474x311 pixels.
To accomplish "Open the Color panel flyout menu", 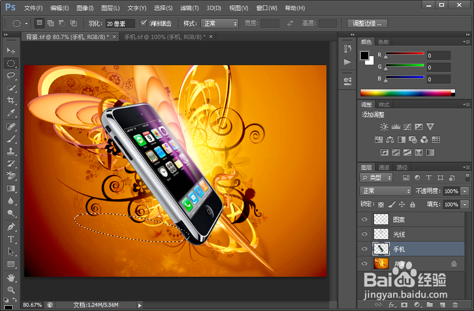I will [x=466, y=42].
